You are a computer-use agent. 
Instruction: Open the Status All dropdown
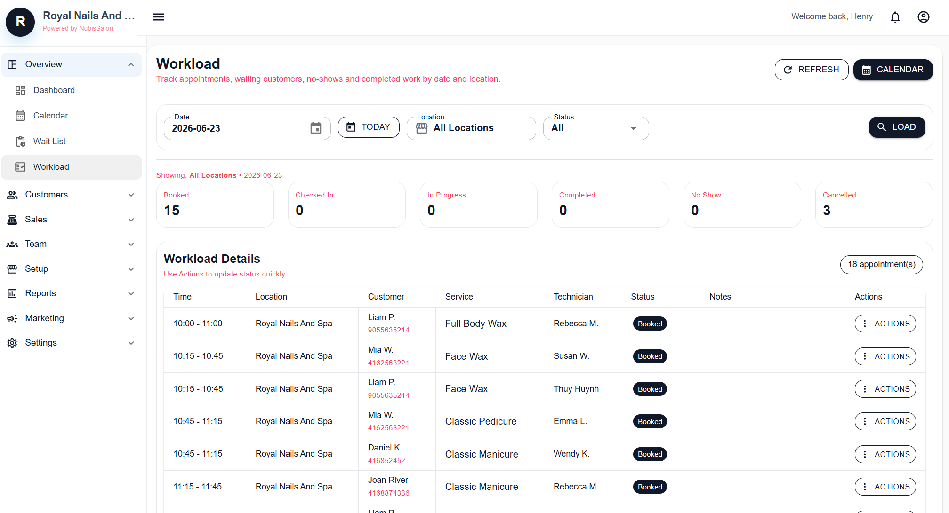[x=596, y=128]
